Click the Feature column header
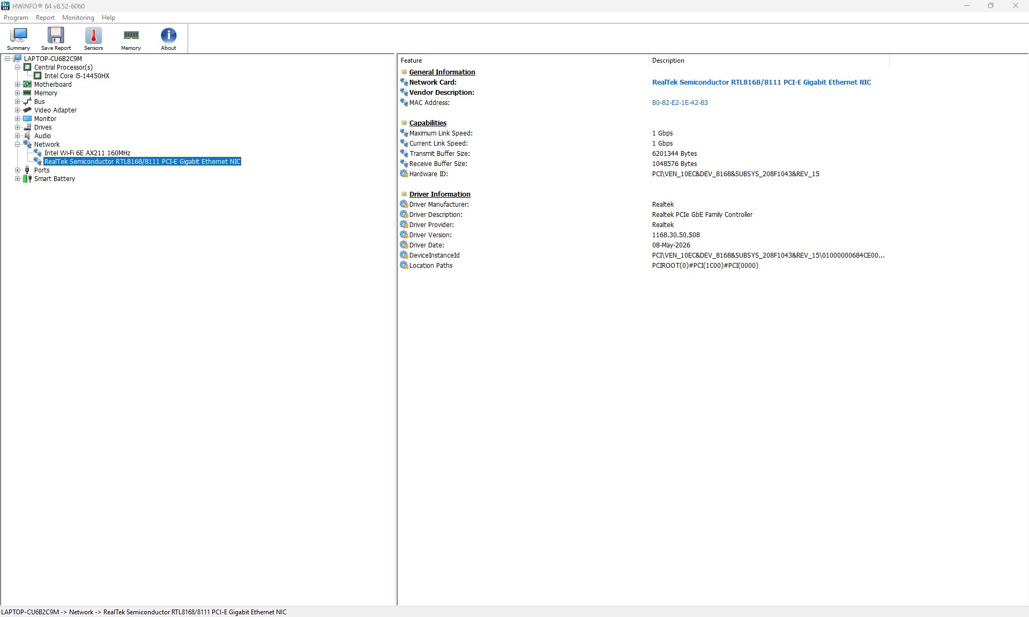The height and width of the screenshot is (617, 1029). pyautogui.click(x=523, y=61)
